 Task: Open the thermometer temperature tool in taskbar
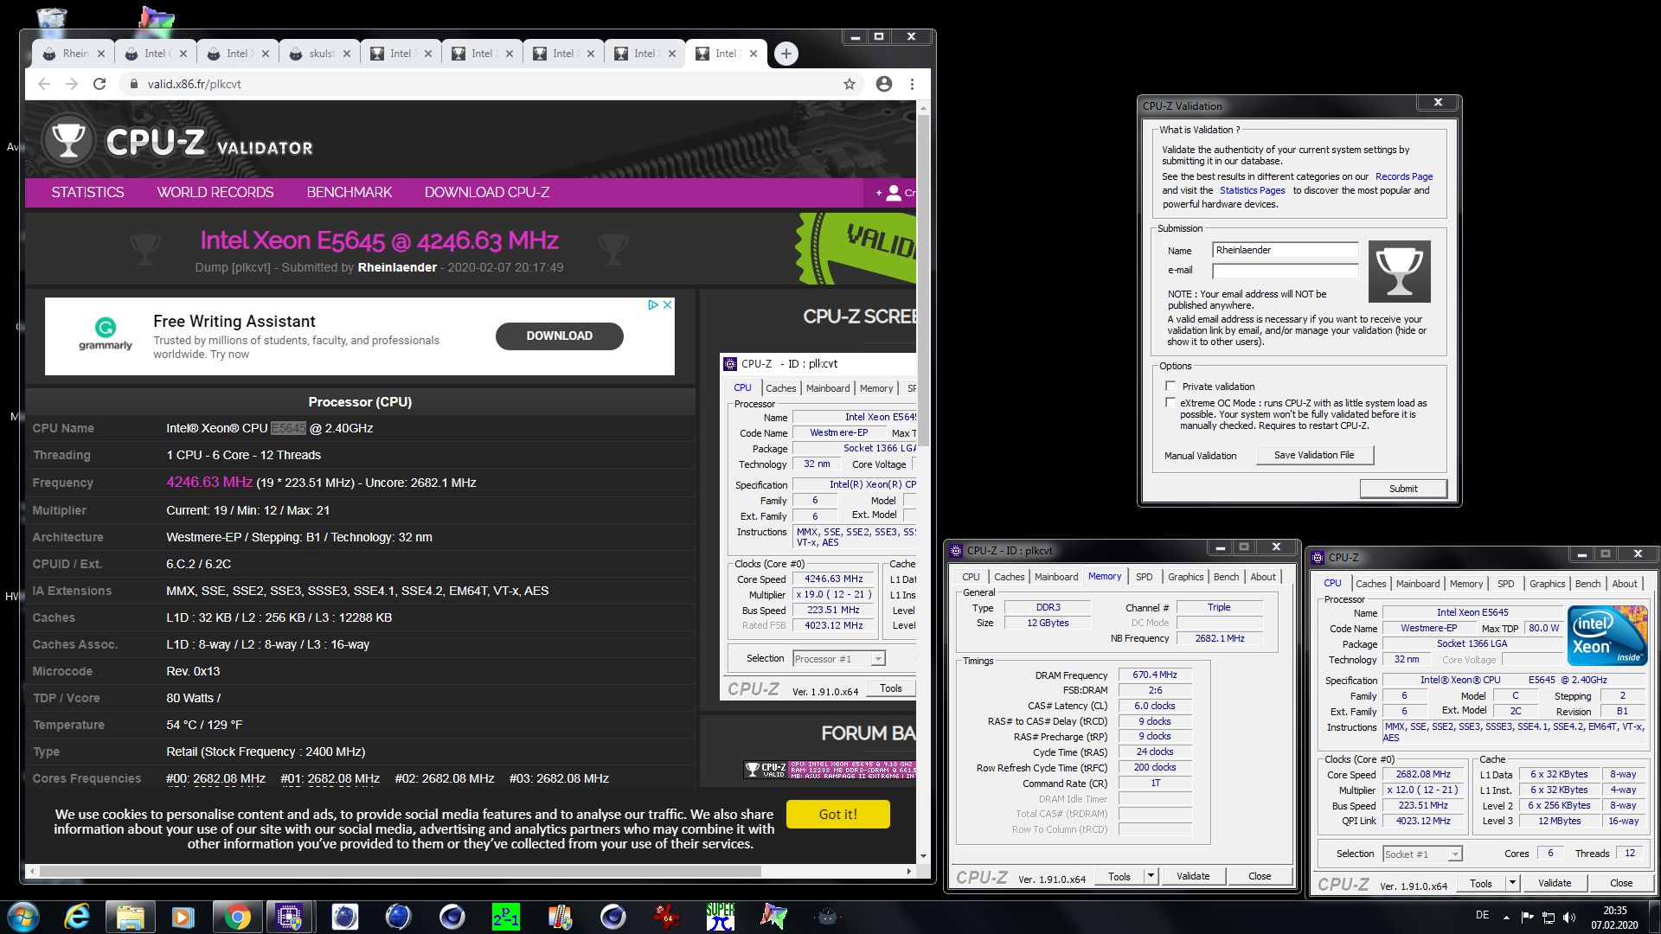560,917
